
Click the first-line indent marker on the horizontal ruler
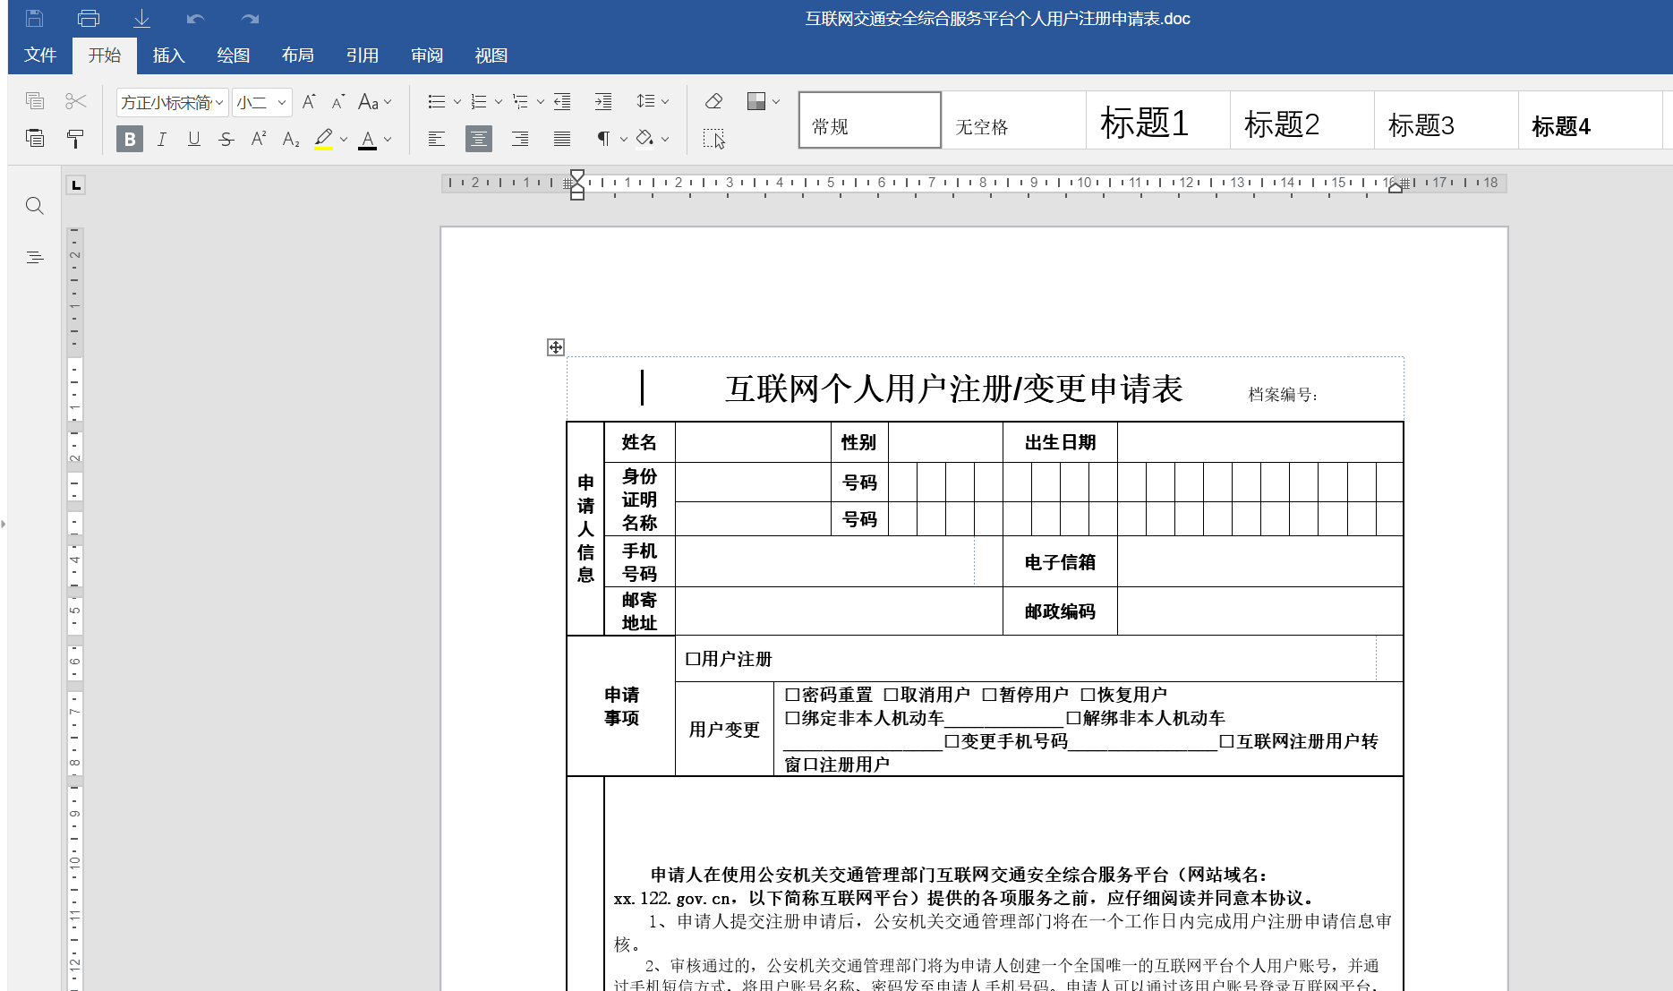[x=577, y=175]
